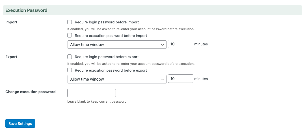This screenshot has height=137, width=305.
Task: Click the chevron arrow on Export's time window select
Action: pos(163,79)
